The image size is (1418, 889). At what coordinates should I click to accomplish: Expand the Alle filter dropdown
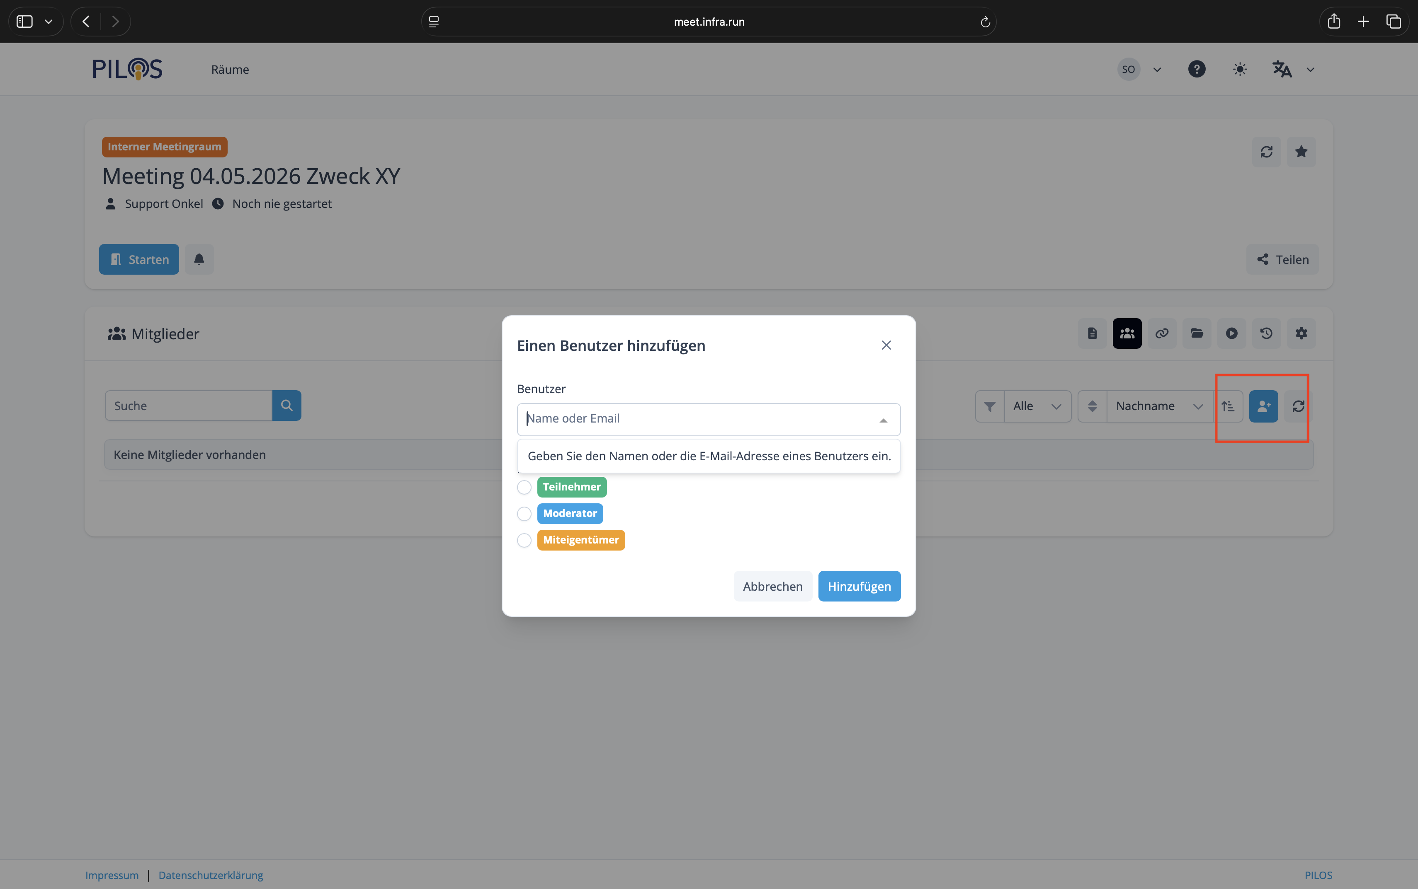(x=1037, y=406)
